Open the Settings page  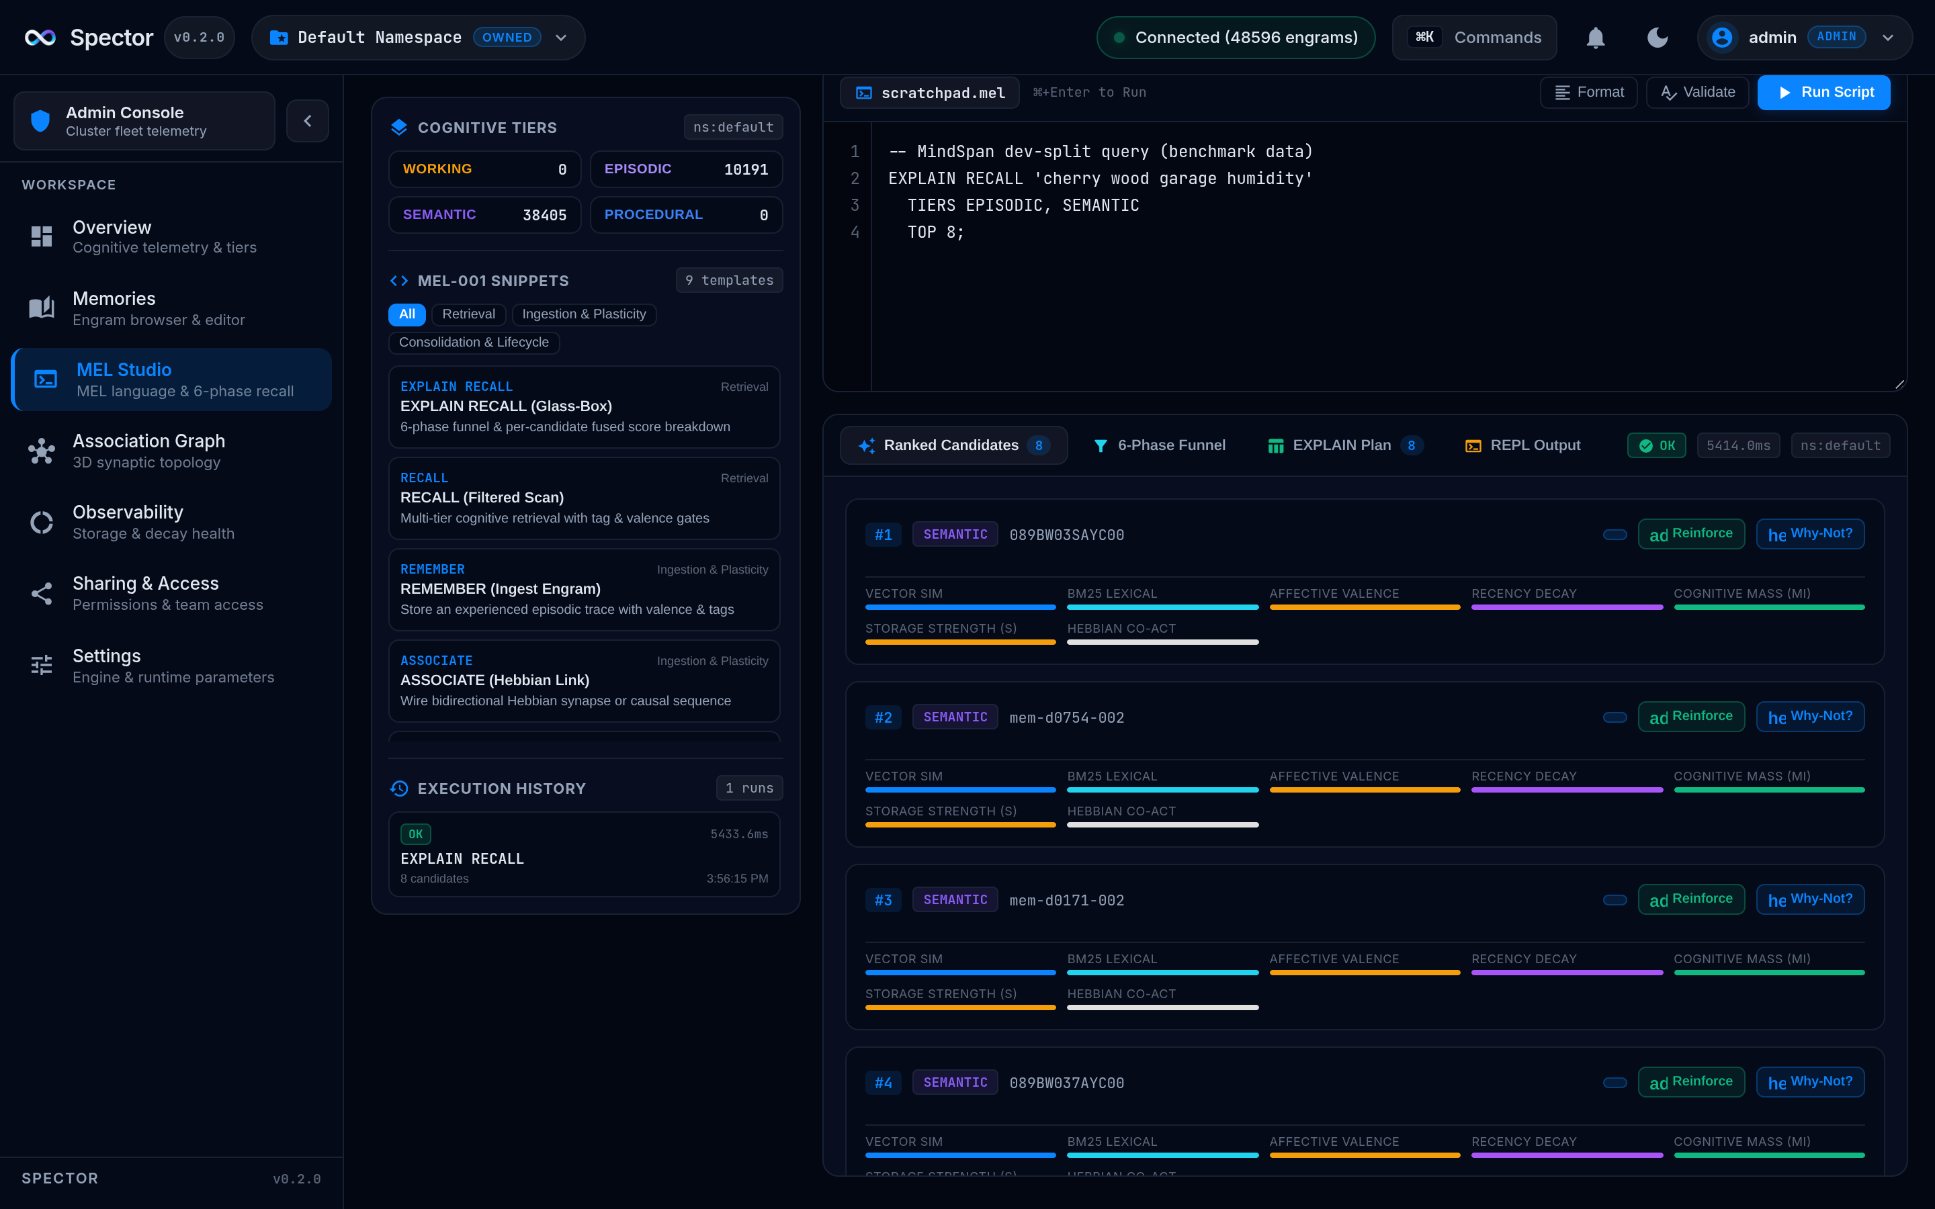(171, 665)
